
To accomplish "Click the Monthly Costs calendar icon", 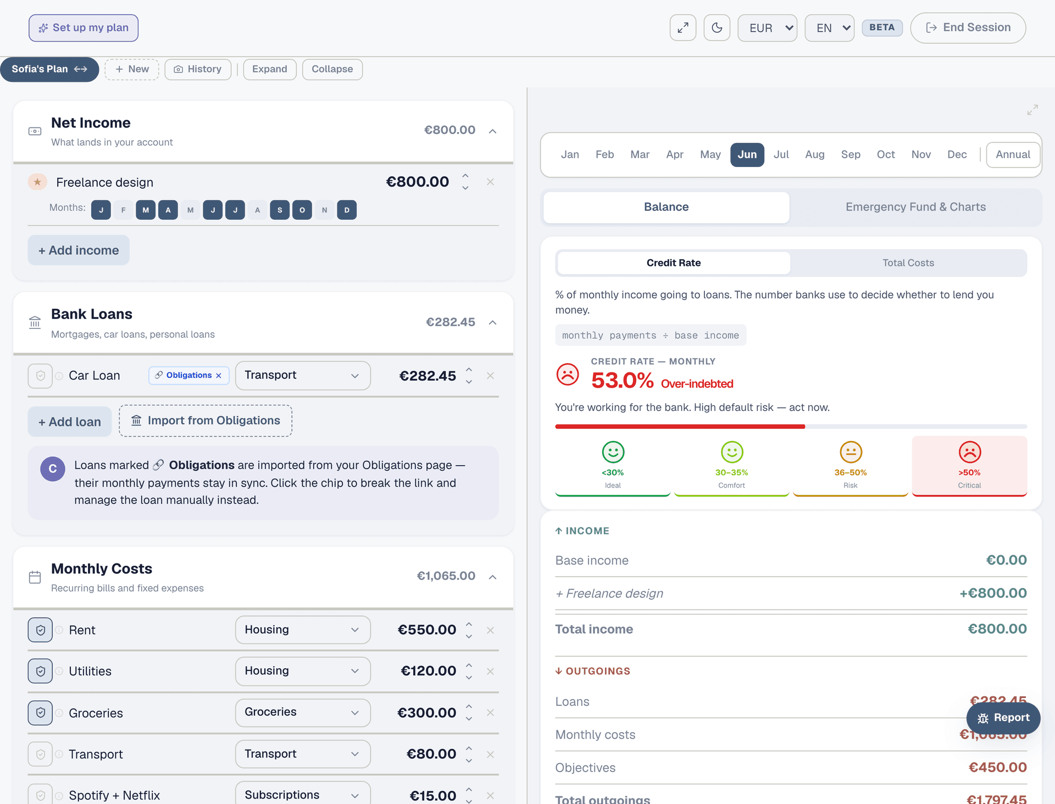I will 35,577.
